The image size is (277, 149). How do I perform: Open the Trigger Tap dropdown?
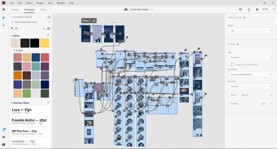pyautogui.click(x=251, y=30)
